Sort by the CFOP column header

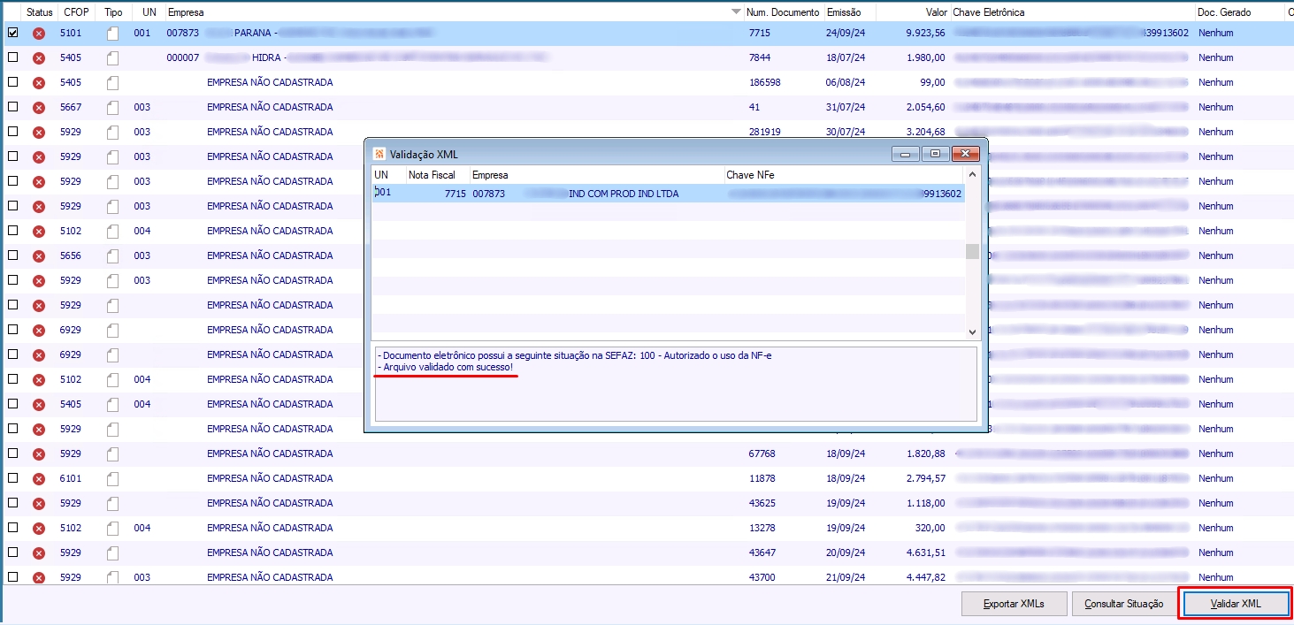click(77, 13)
